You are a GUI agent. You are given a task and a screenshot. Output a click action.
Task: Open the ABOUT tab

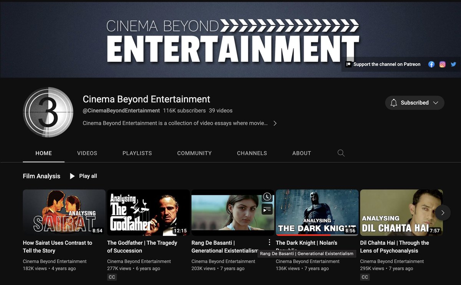302,153
